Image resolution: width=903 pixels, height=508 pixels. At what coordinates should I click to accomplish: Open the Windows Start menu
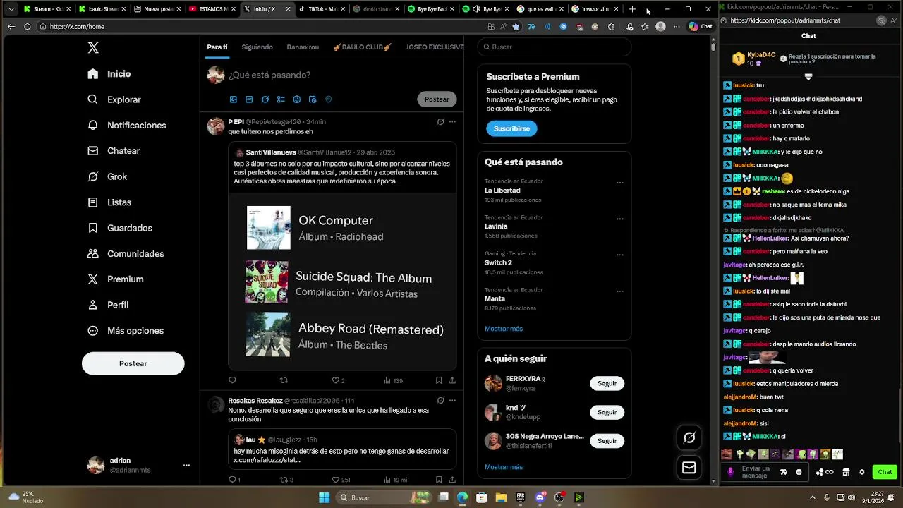click(324, 497)
